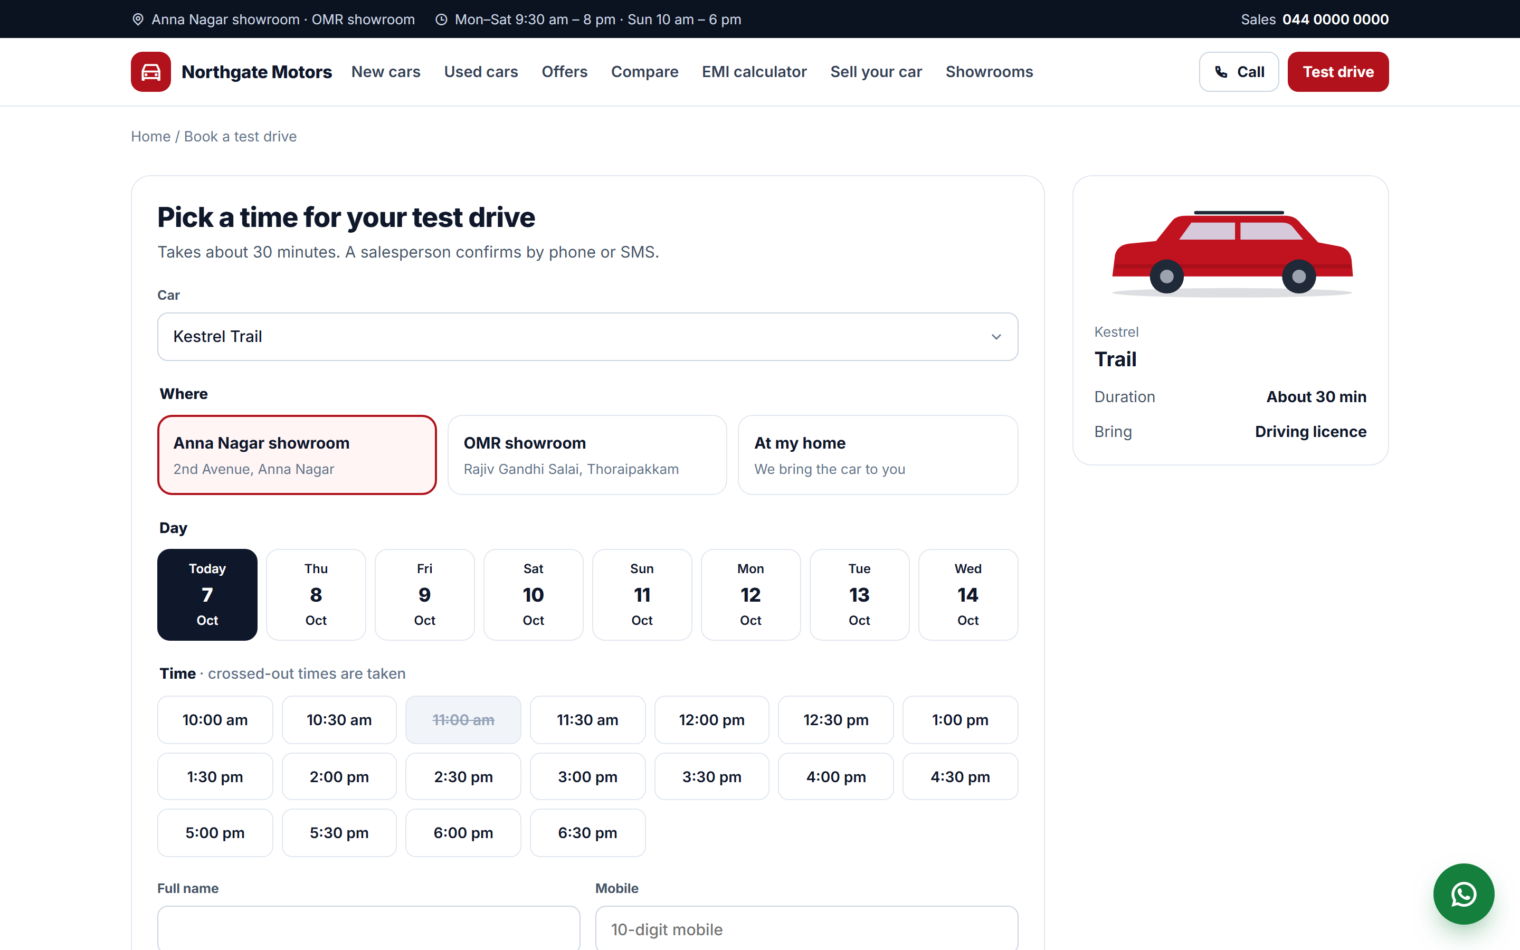This screenshot has height=950, width=1520.
Task: Pick the 12:30 pm time slot
Action: (835, 719)
